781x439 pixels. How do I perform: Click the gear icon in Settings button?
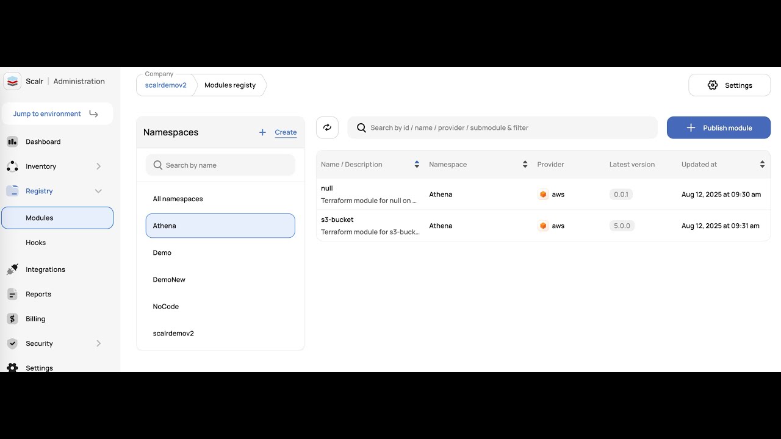(x=713, y=85)
